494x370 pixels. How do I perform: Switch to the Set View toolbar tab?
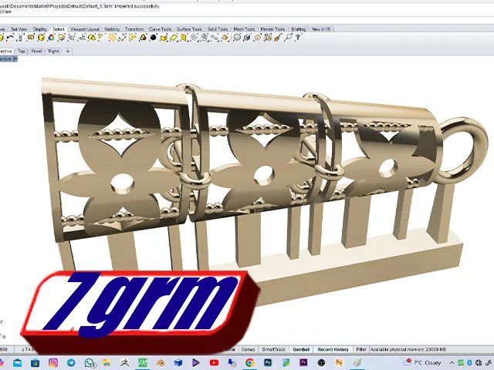(x=19, y=29)
